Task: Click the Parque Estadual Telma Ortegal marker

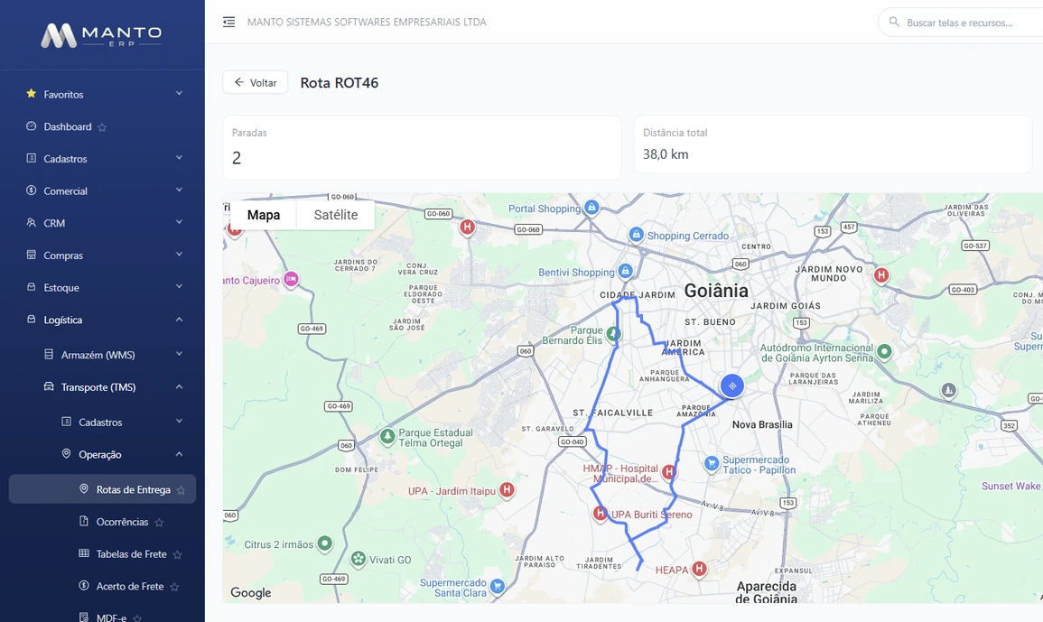Action: pos(387,436)
